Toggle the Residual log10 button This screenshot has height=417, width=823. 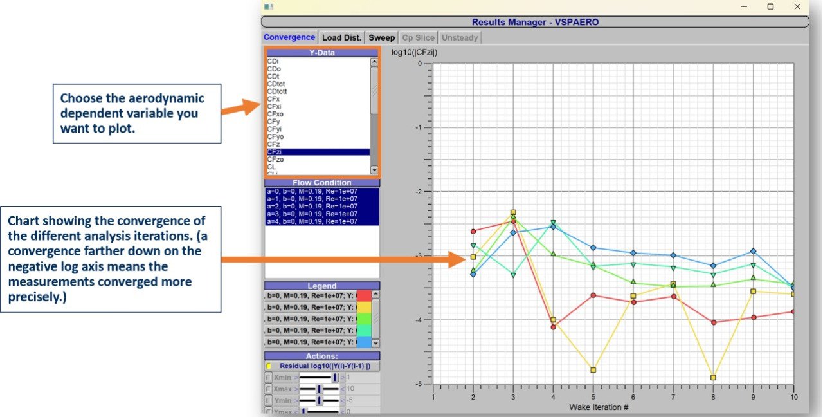click(x=321, y=366)
